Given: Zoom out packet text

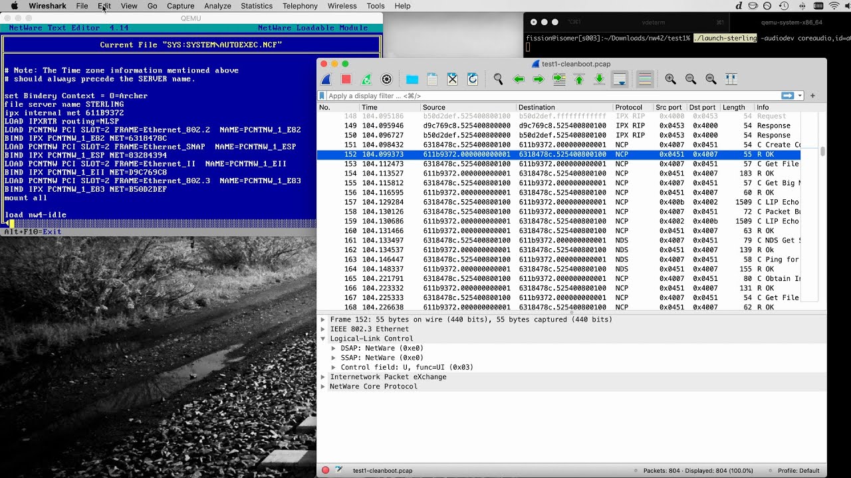Looking at the screenshot, I should tap(691, 79).
